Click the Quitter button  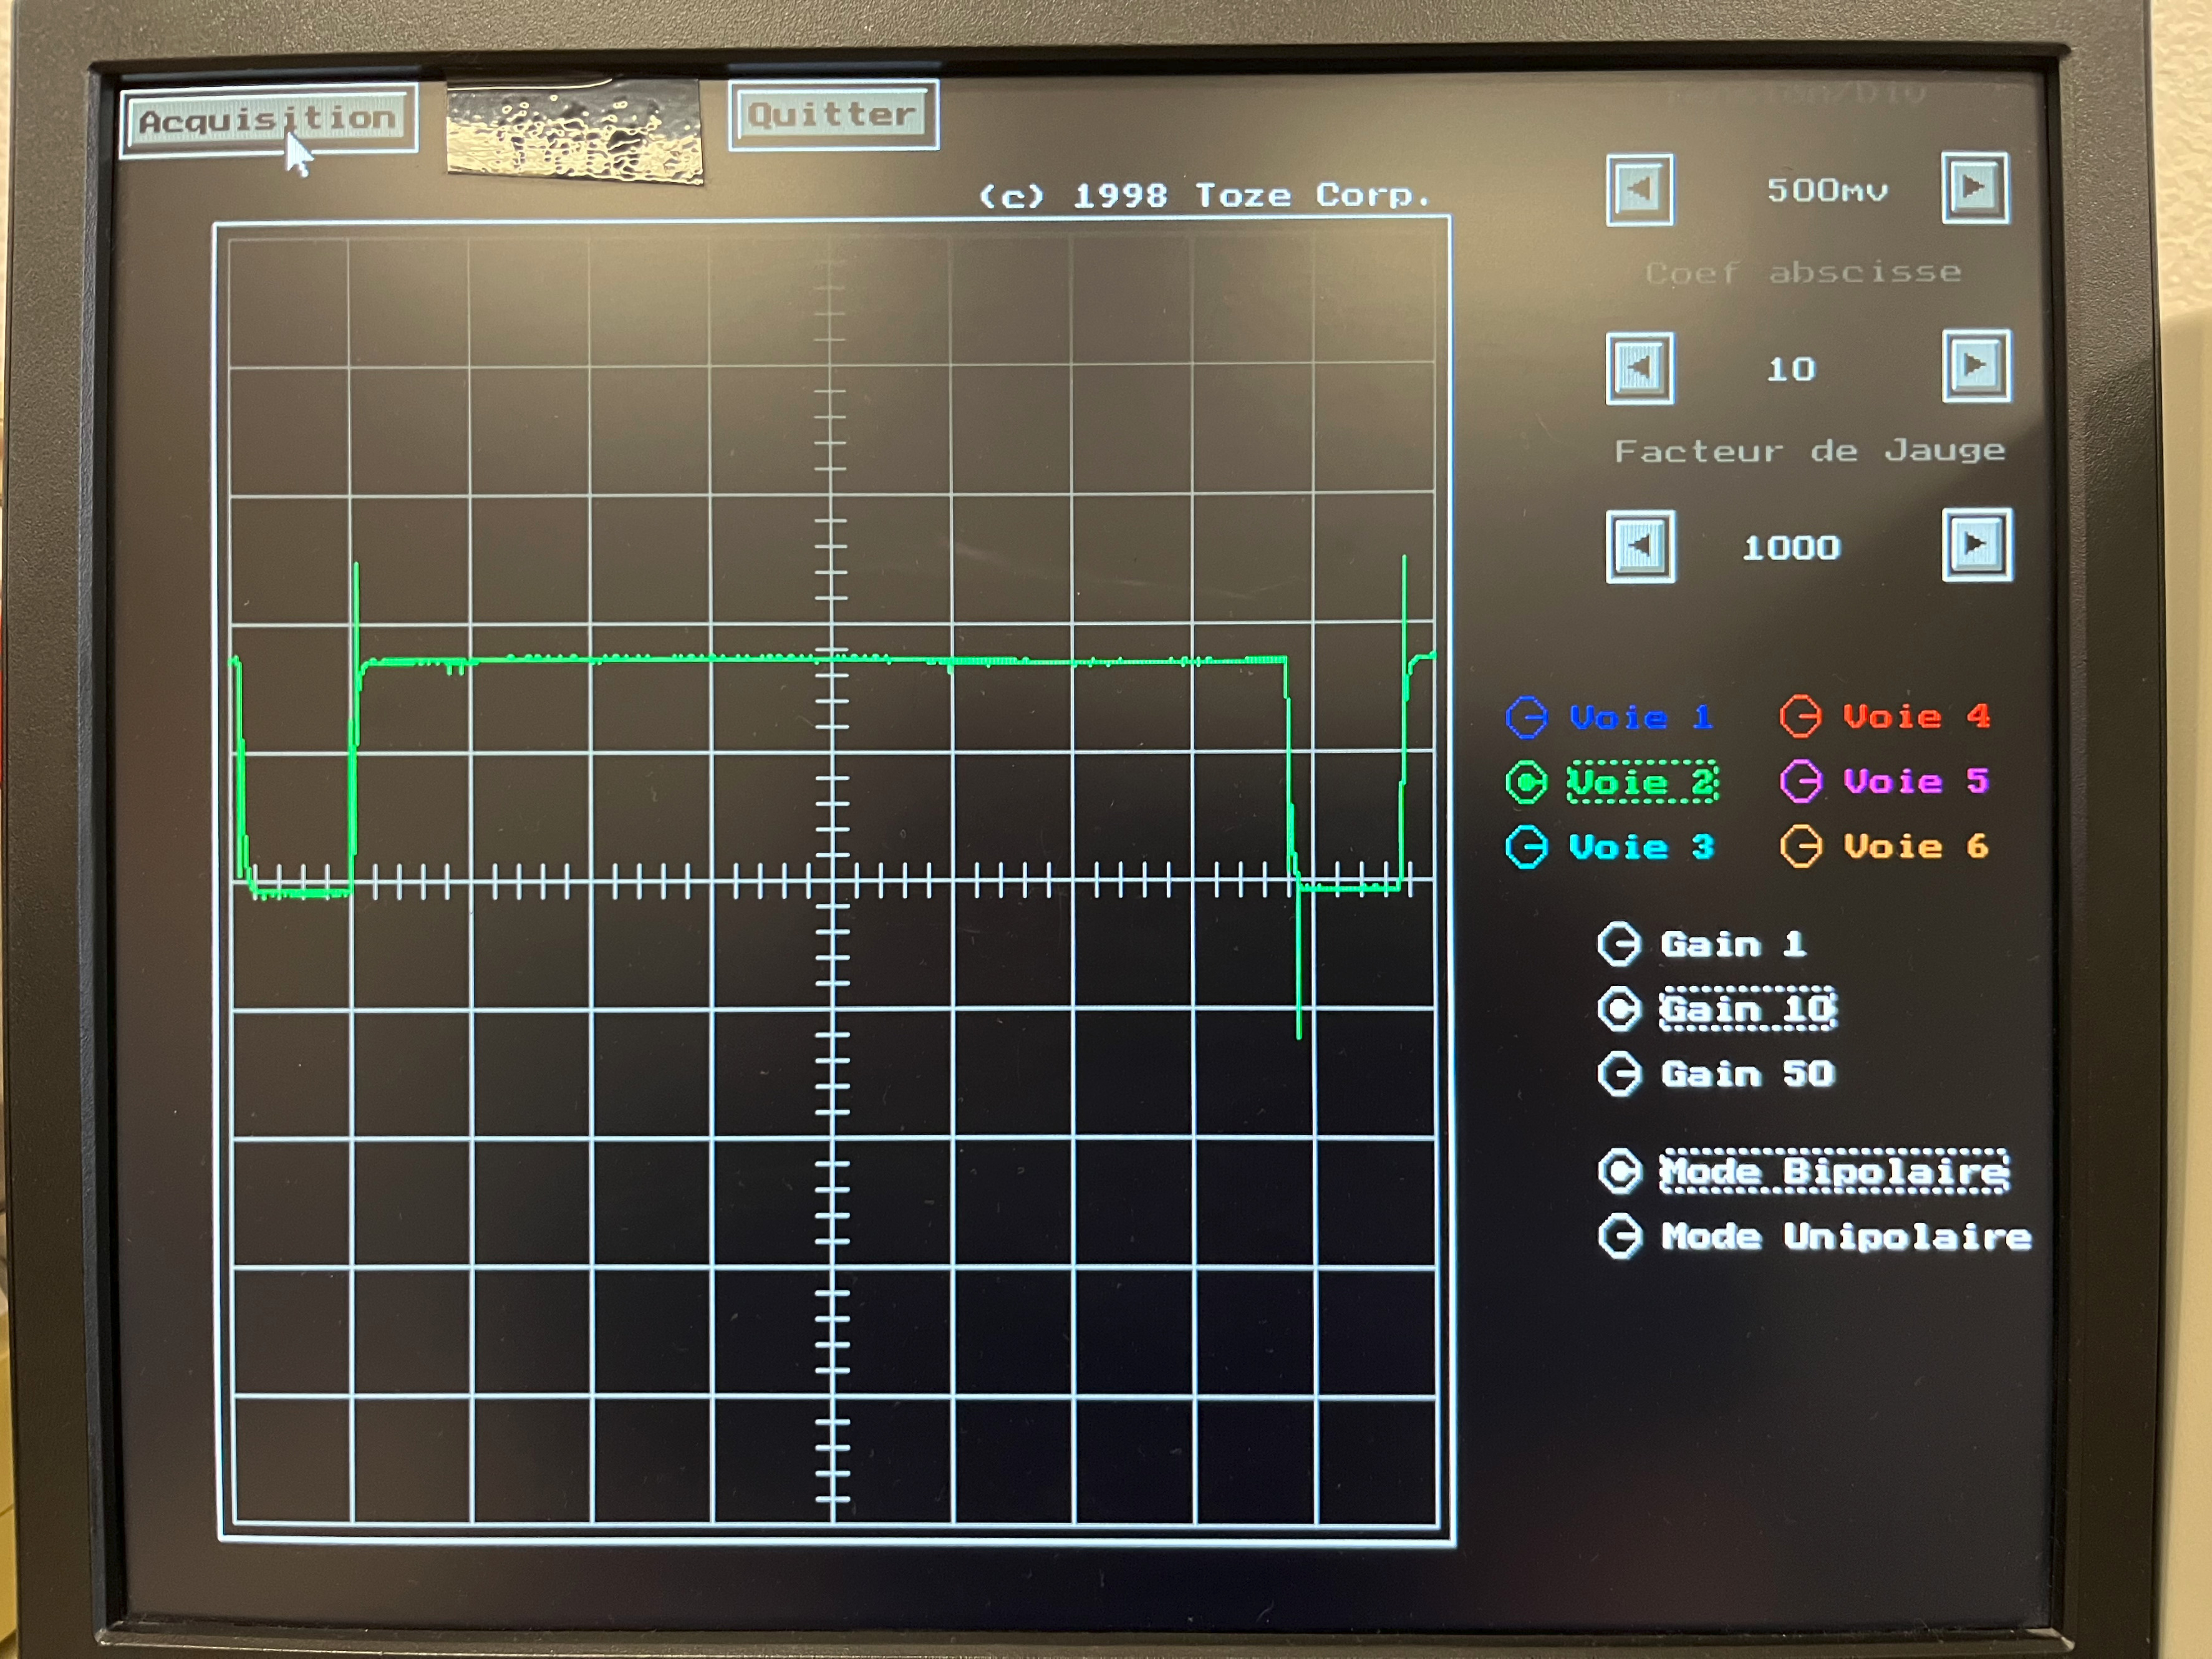[833, 115]
